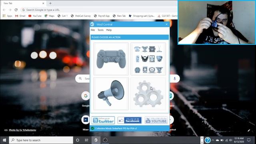Click the Google search magnifier icon
This screenshot has height=144, width=256.
tap(80, 78)
